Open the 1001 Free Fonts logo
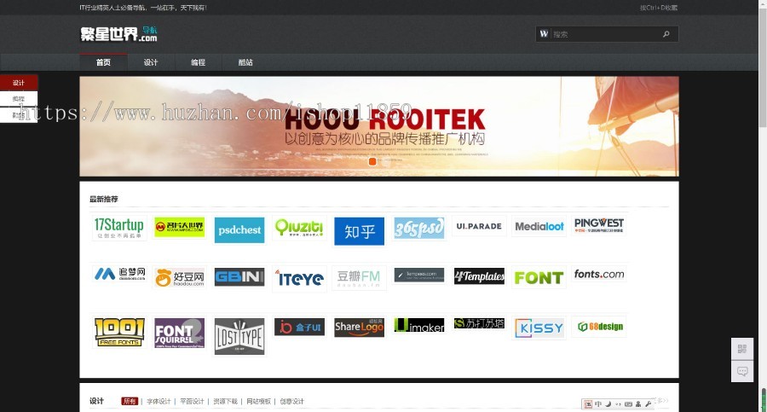The width and height of the screenshot is (767, 412). 119,332
